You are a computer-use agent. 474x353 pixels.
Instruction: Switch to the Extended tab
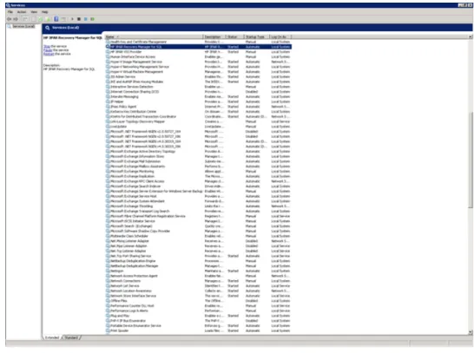[52, 337]
